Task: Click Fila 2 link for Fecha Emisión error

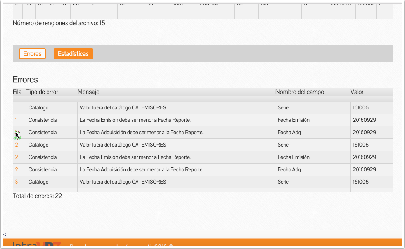Action: coord(16,157)
